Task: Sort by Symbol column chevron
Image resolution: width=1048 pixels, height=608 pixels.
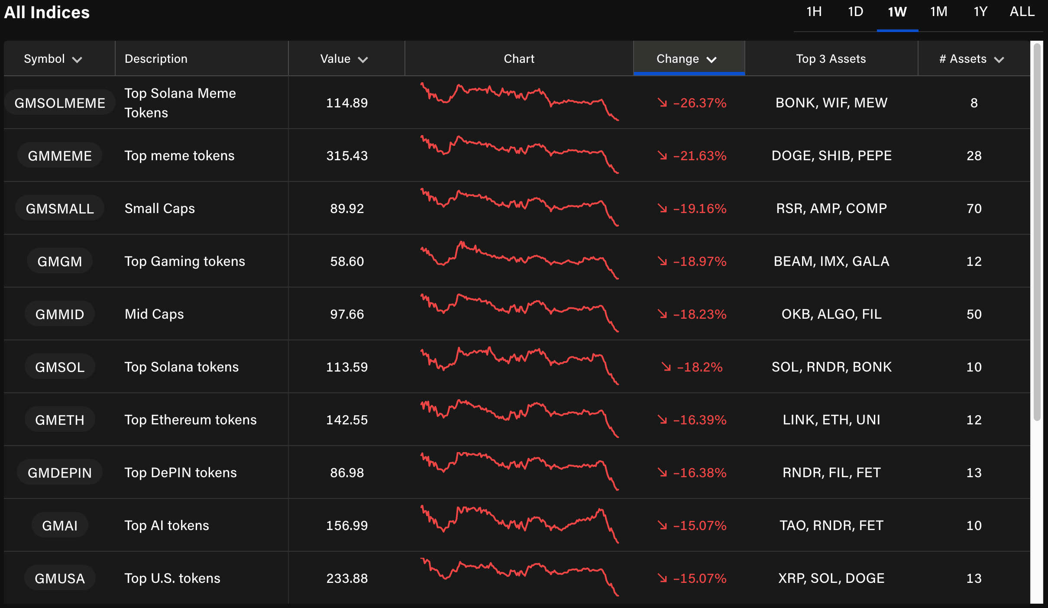Action: coord(77,59)
